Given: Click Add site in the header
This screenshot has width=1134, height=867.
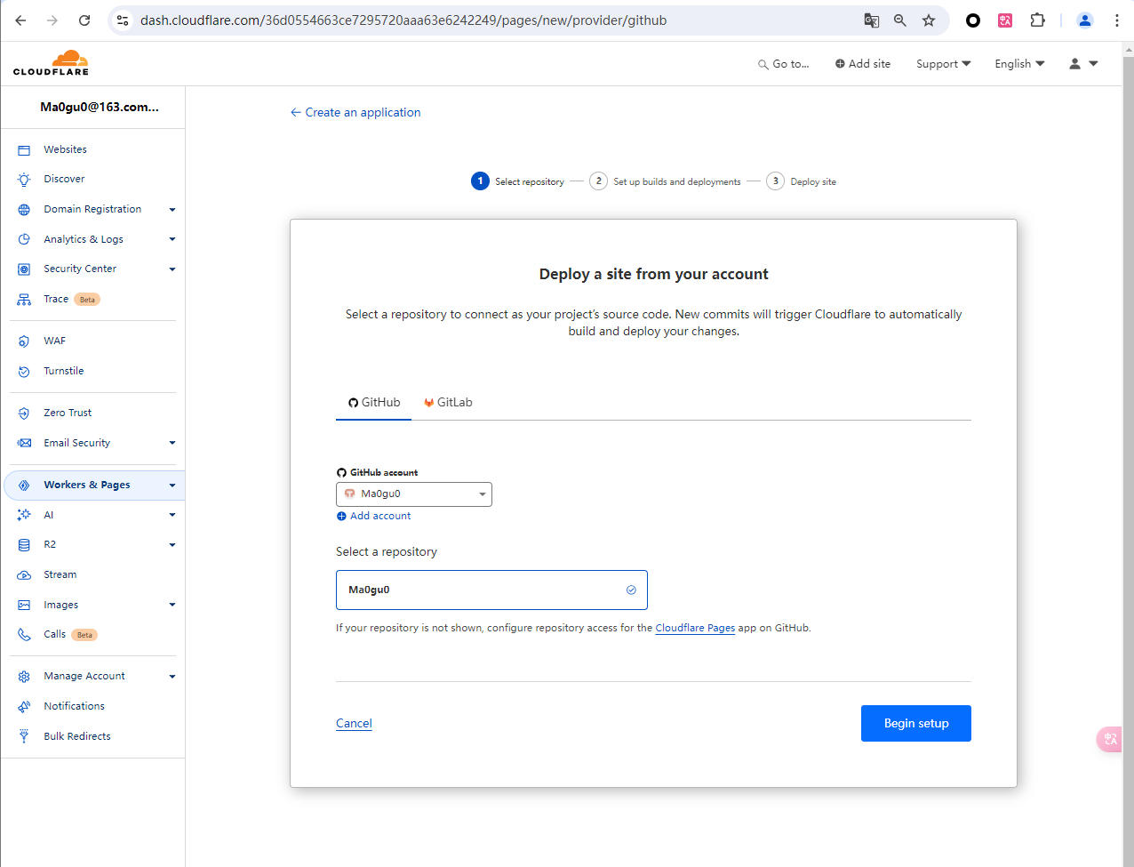Looking at the screenshot, I should [862, 64].
